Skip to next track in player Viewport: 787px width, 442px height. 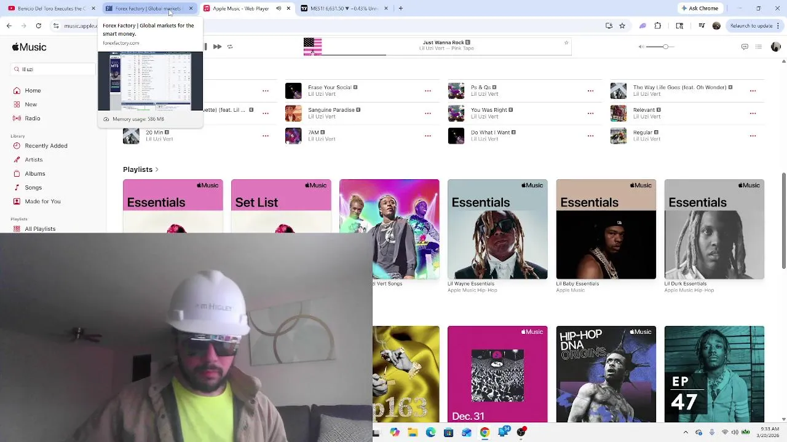point(217,47)
